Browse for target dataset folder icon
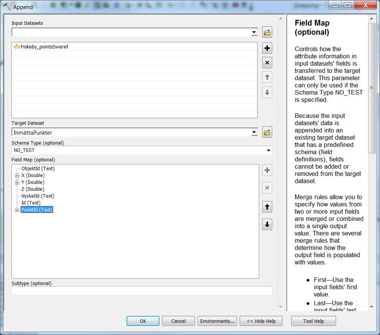 coord(267,132)
